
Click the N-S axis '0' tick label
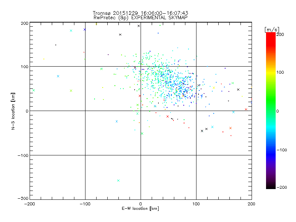coord(27,111)
